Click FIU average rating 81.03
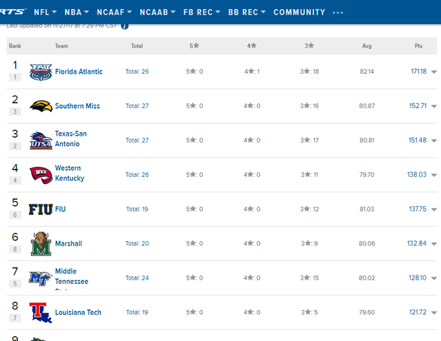The width and height of the screenshot is (441, 341). coord(367,209)
